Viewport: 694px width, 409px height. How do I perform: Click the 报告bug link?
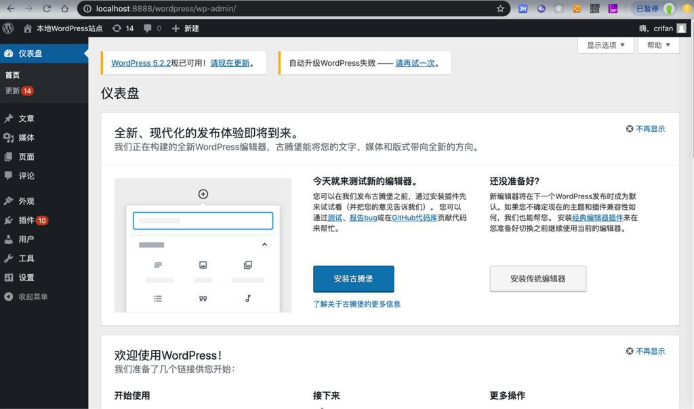pos(363,217)
